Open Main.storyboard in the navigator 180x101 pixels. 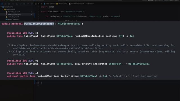point(13,17)
